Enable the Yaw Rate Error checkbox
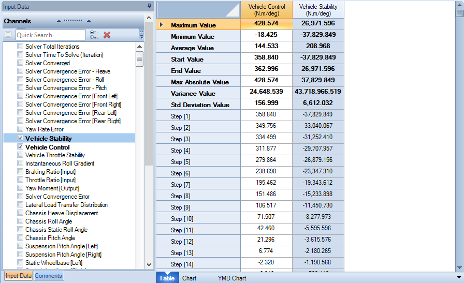The image size is (464, 283). point(20,129)
